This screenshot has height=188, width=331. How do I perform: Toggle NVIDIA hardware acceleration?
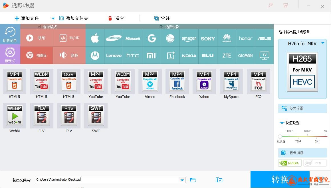290,163
